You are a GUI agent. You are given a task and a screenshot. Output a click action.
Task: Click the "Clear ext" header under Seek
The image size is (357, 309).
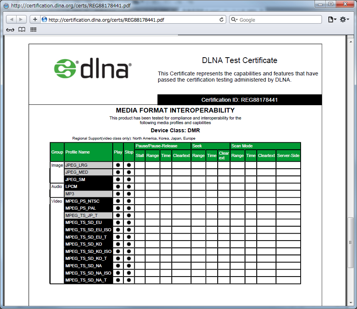click(224, 155)
